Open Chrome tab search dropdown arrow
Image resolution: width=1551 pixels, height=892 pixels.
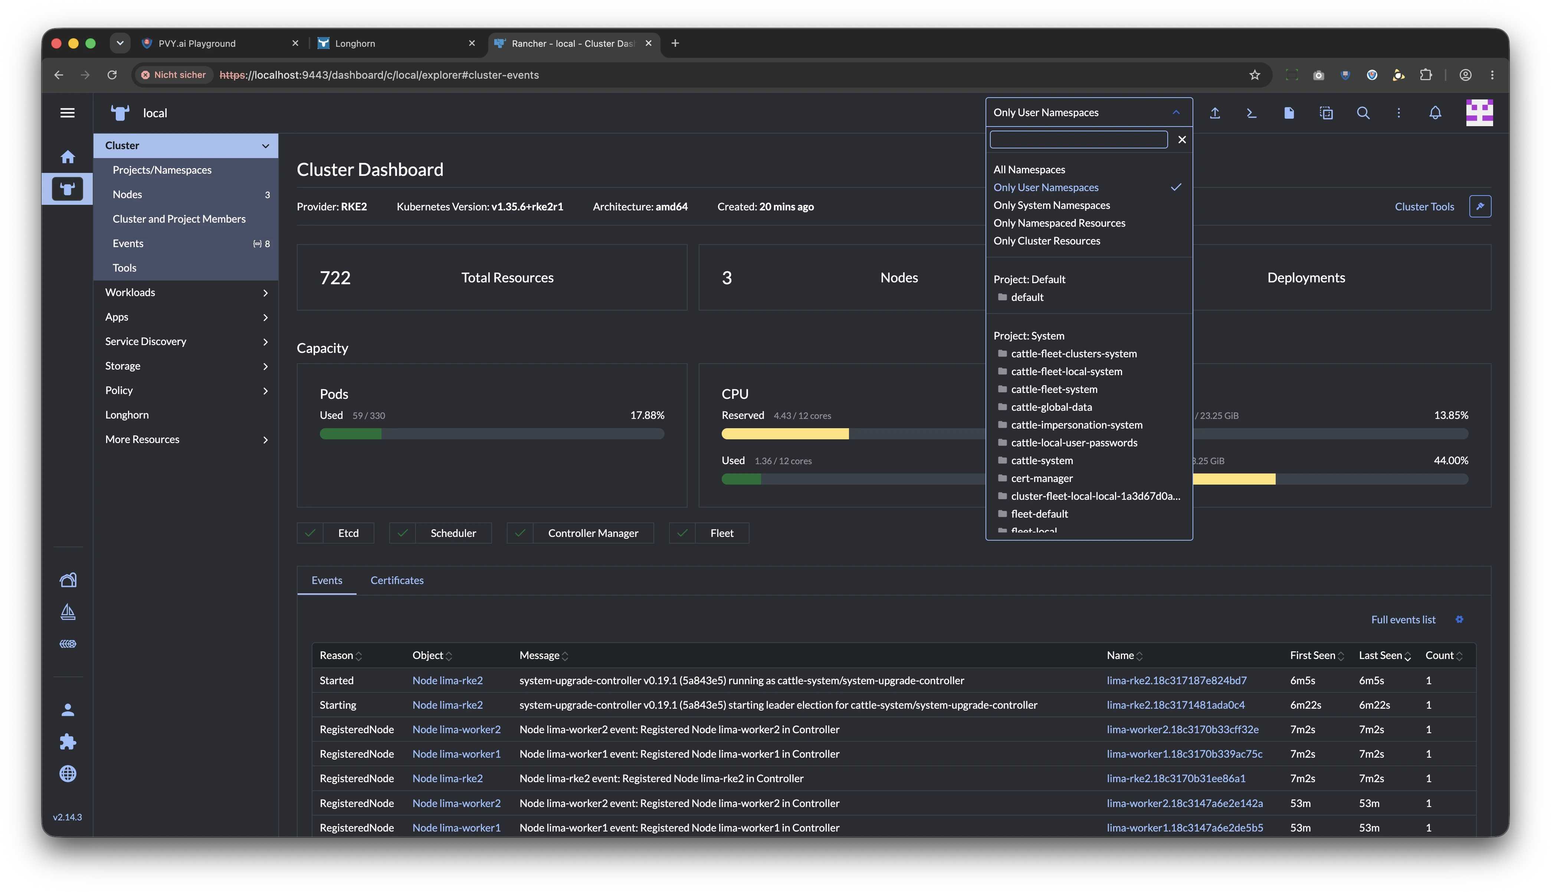pos(120,43)
